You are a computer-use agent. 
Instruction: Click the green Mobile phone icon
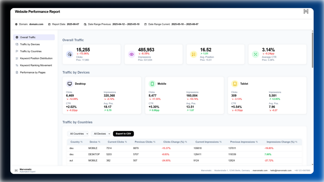click(x=152, y=84)
